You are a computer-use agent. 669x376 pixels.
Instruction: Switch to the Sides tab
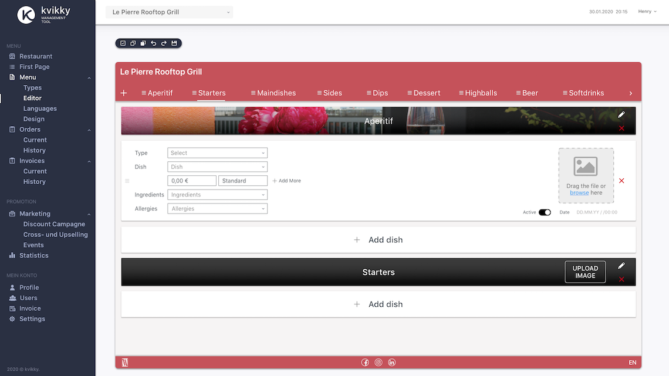coord(329,93)
